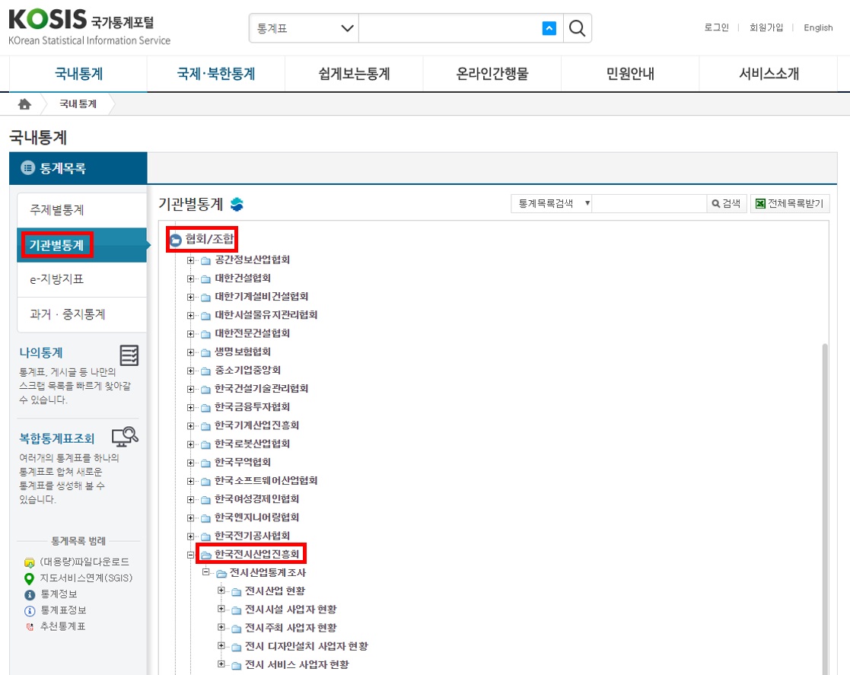This screenshot has width=850, height=675.
Task: Expand the 전시산업 현황 node
Action: [x=221, y=591]
